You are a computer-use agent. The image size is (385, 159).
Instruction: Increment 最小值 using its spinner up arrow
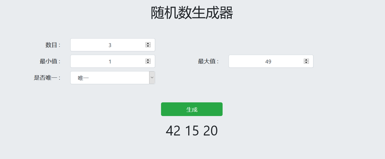[148, 60]
